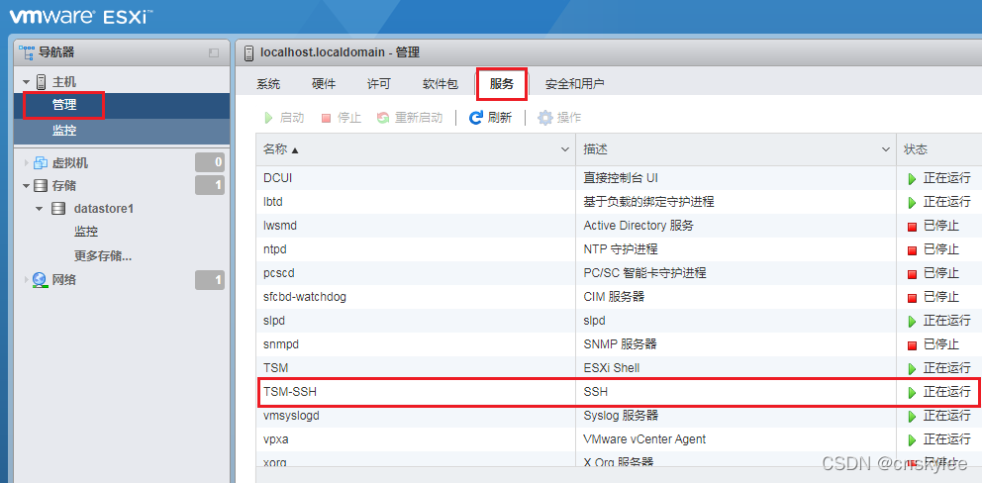982x483 pixels.
Task: Expand the 网络 tree node arrow
Action: [x=27, y=280]
